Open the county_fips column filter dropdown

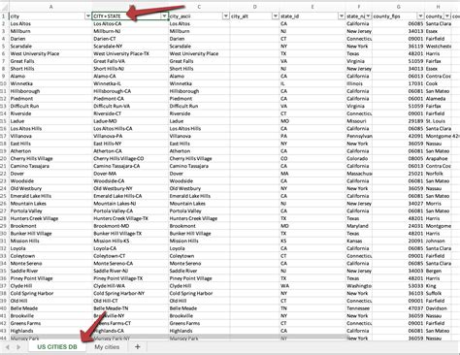point(420,16)
